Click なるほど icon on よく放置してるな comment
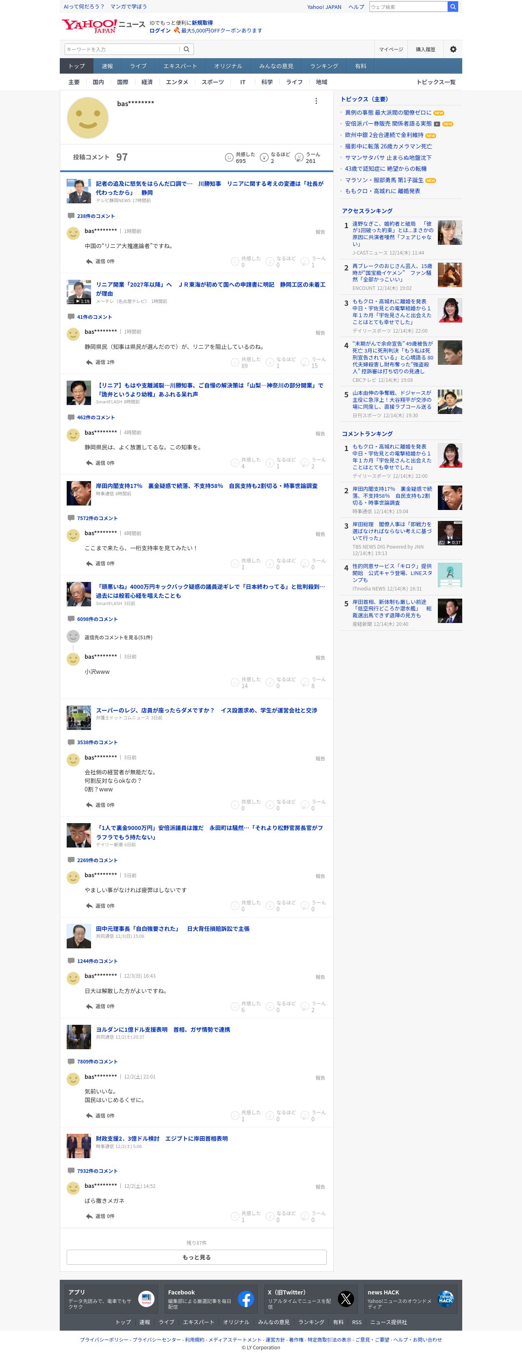Screen dimensions: 522x1353 [x=270, y=463]
